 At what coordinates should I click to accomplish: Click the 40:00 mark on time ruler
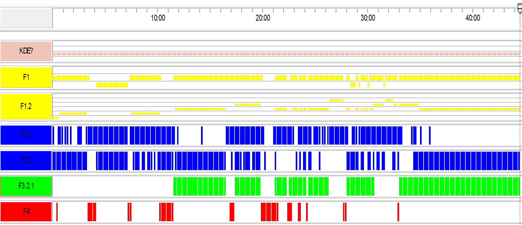(x=473, y=18)
